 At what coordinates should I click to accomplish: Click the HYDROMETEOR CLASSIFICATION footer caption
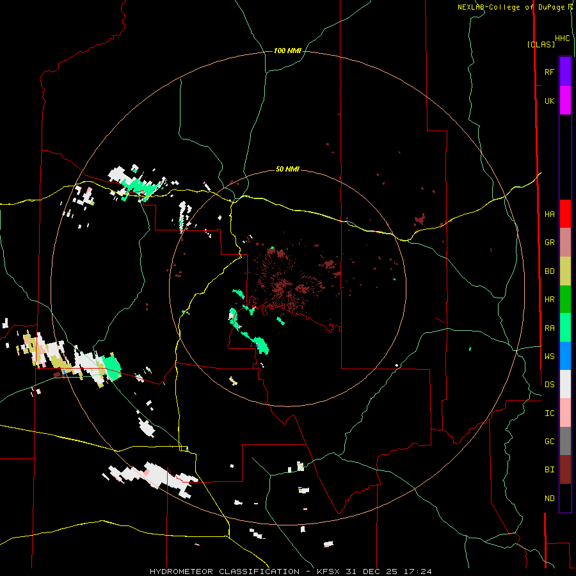pos(227,572)
